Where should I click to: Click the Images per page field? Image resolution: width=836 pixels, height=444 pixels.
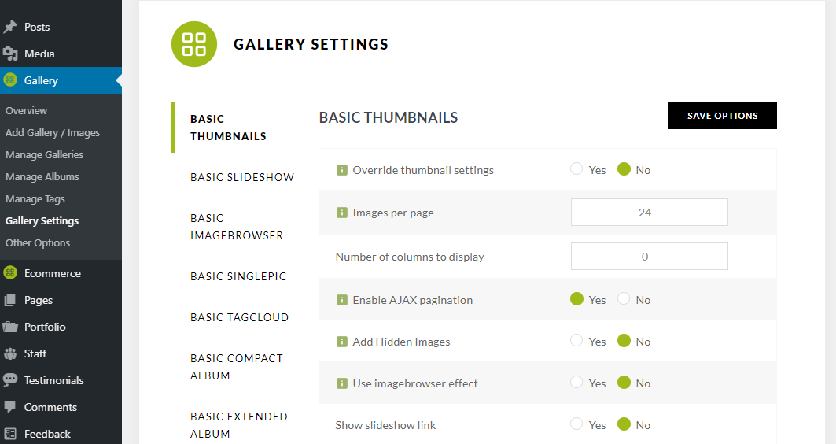[650, 213]
